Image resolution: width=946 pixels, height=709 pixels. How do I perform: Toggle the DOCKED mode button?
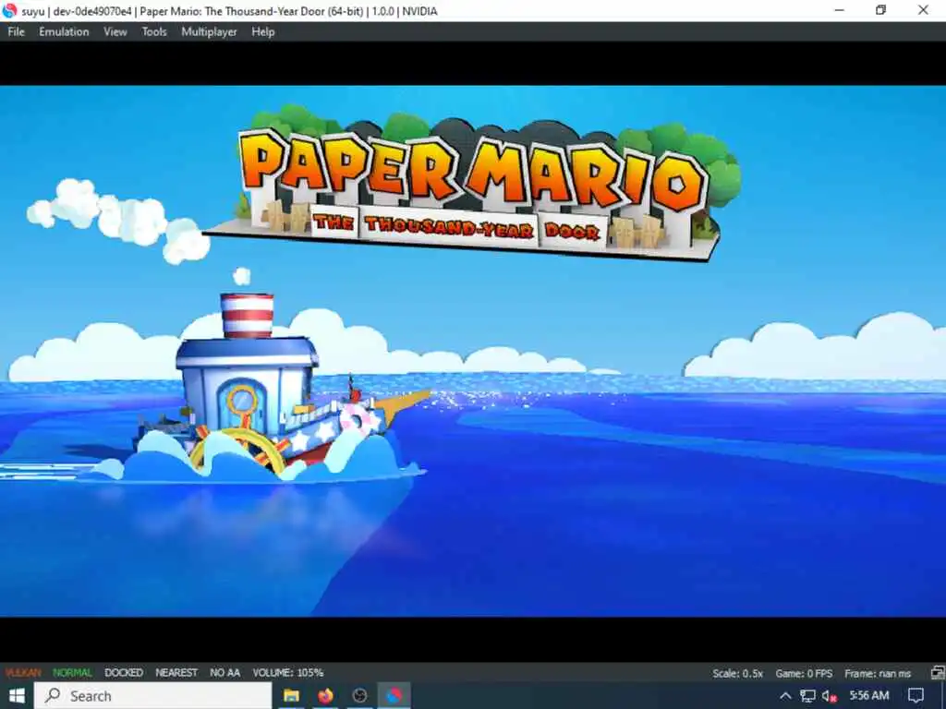(x=124, y=673)
